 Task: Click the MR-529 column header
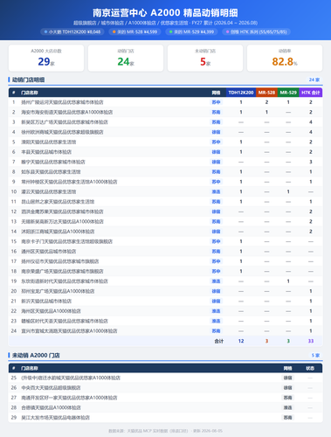tap(288, 93)
